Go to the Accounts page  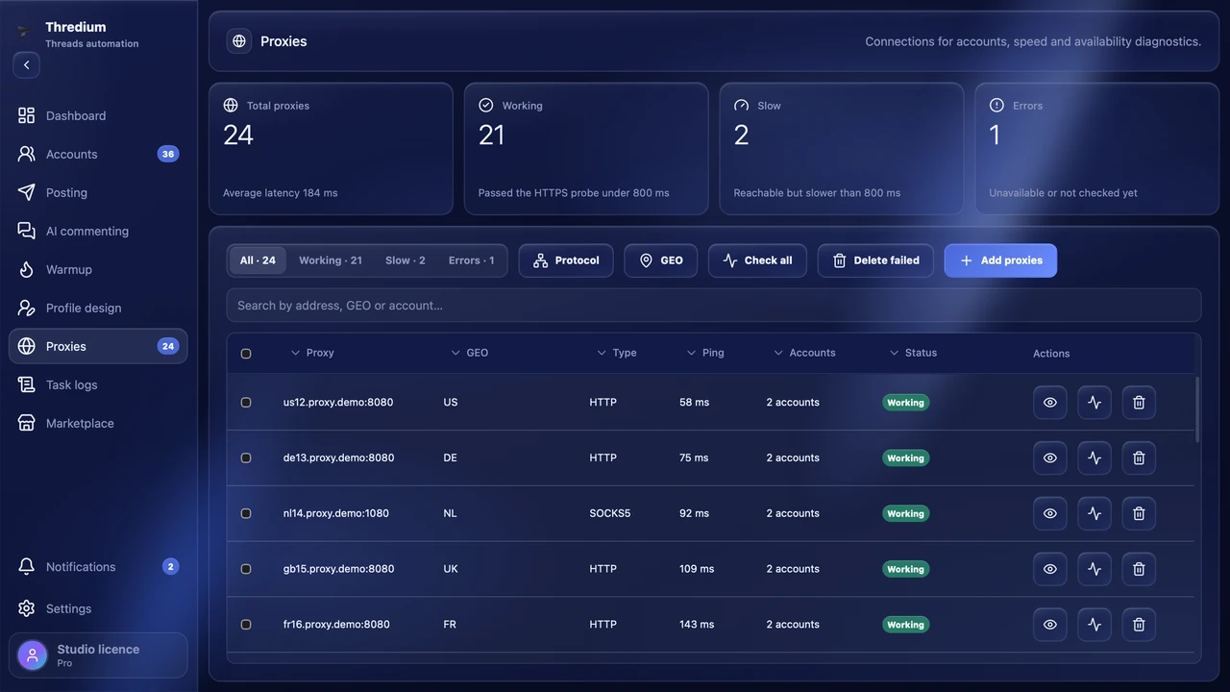pyautogui.click(x=98, y=154)
